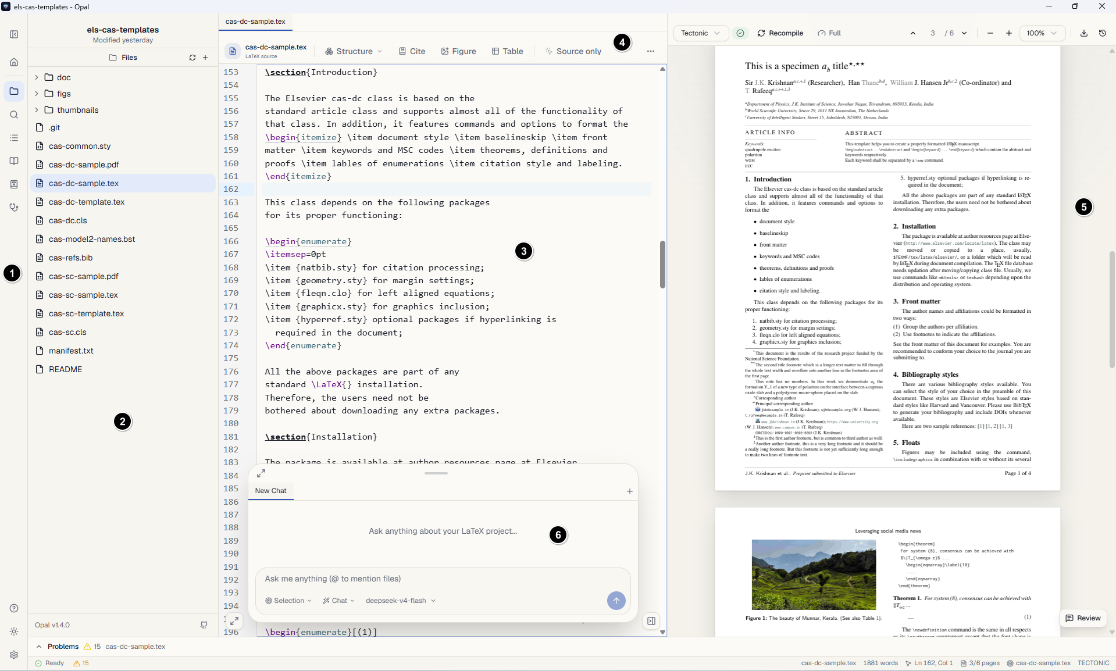Open cas-dc.cls file

[x=122, y=220]
